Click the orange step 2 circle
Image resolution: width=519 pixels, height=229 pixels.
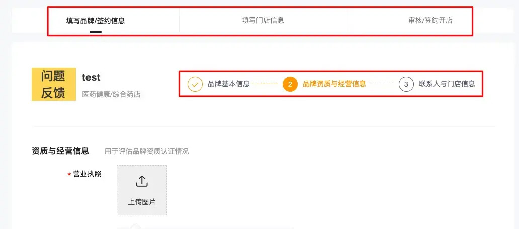coord(290,84)
